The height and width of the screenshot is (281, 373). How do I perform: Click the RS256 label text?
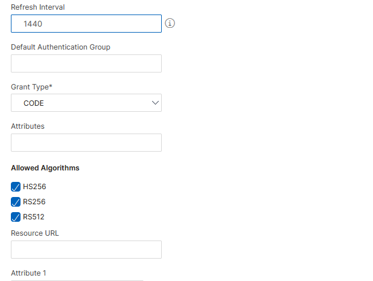[x=34, y=202]
